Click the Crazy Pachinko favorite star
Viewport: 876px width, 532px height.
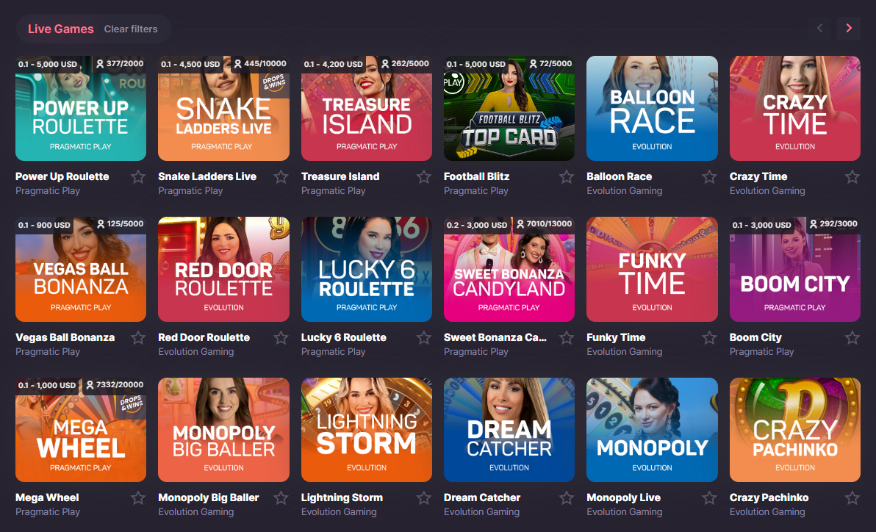[852, 498]
